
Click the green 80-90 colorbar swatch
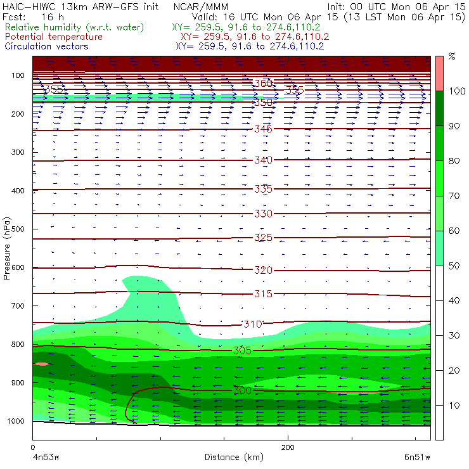coord(439,143)
